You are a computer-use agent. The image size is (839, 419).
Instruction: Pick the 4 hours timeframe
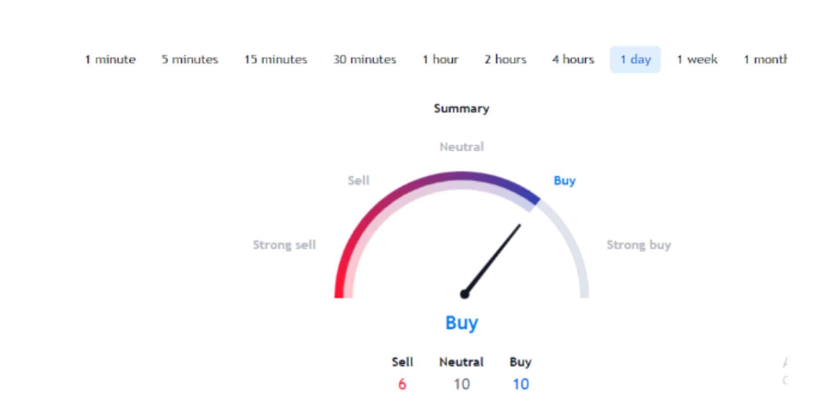573,60
